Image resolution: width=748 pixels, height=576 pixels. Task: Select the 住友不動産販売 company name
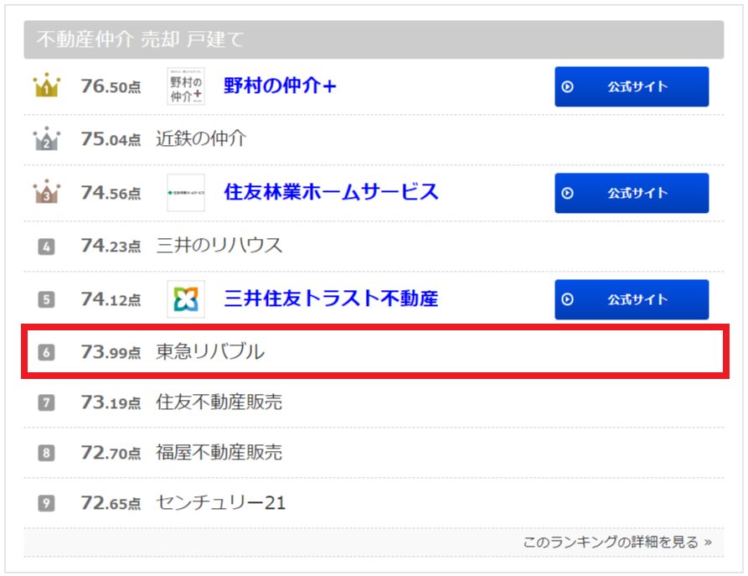coord(219,402)
